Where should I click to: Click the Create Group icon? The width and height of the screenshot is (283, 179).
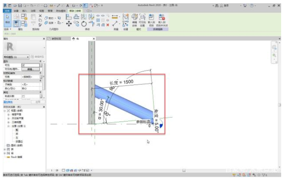125,17
